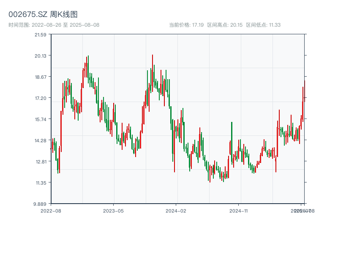Click the y-axis value 11.35
The width and height of the screenshot is (338, 254).
click(x=41, y=183)
